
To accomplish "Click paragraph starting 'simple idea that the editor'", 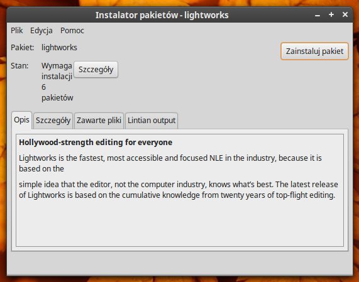I will pyautogui.click(x=179, y=190).
